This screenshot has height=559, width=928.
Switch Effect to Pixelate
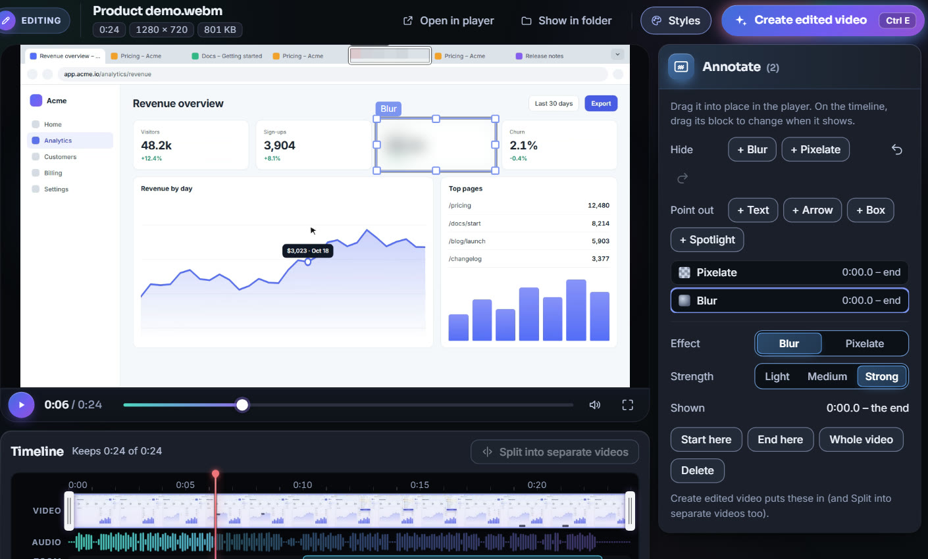[864, 343]
